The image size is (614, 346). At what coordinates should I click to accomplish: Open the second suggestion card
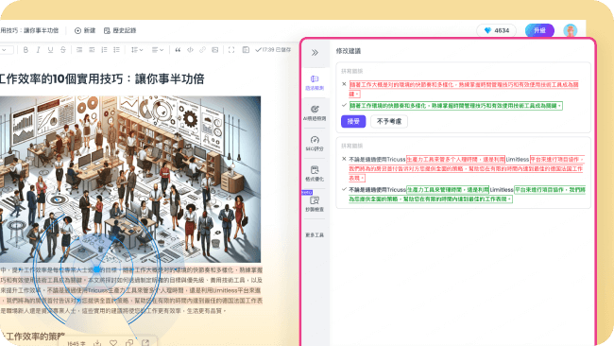click(463, 172)
